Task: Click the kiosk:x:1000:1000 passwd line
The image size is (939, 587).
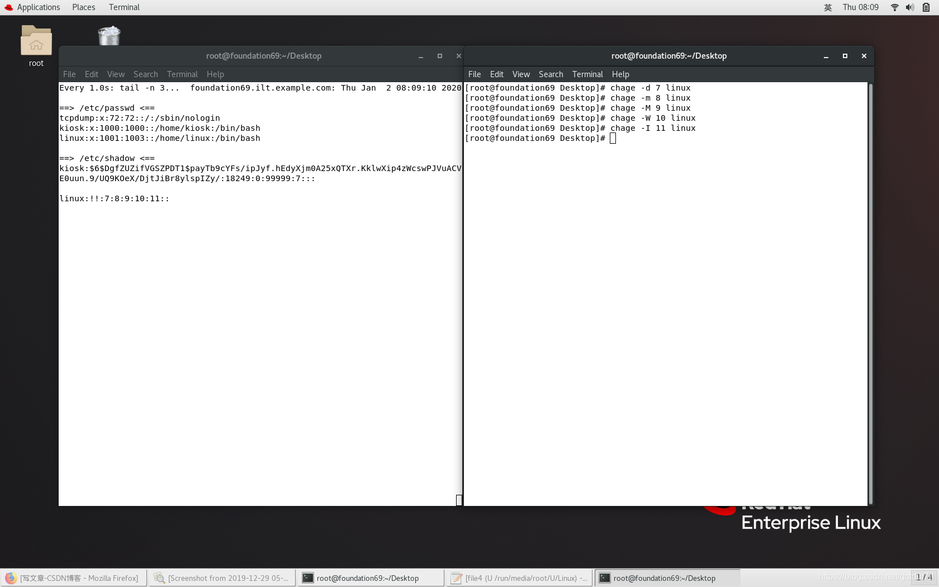Action: coord(160,128)
